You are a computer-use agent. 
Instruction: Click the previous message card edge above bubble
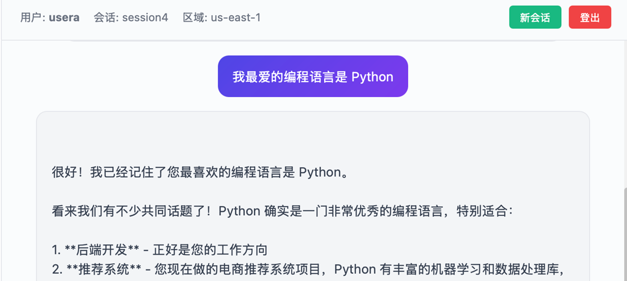tap(312, 40)
